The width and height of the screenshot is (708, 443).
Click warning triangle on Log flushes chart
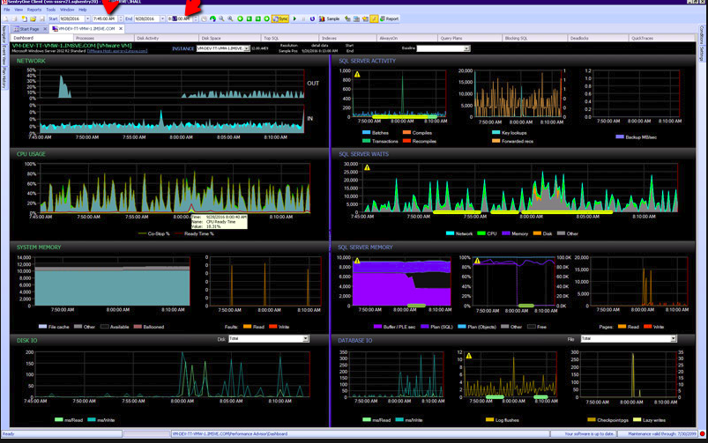(469, 356)
